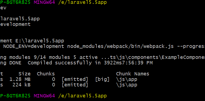Click node_modules/webpack/bin/webpack.js path
This screenshot has width=205, height=101.
[x=121, y=46]
